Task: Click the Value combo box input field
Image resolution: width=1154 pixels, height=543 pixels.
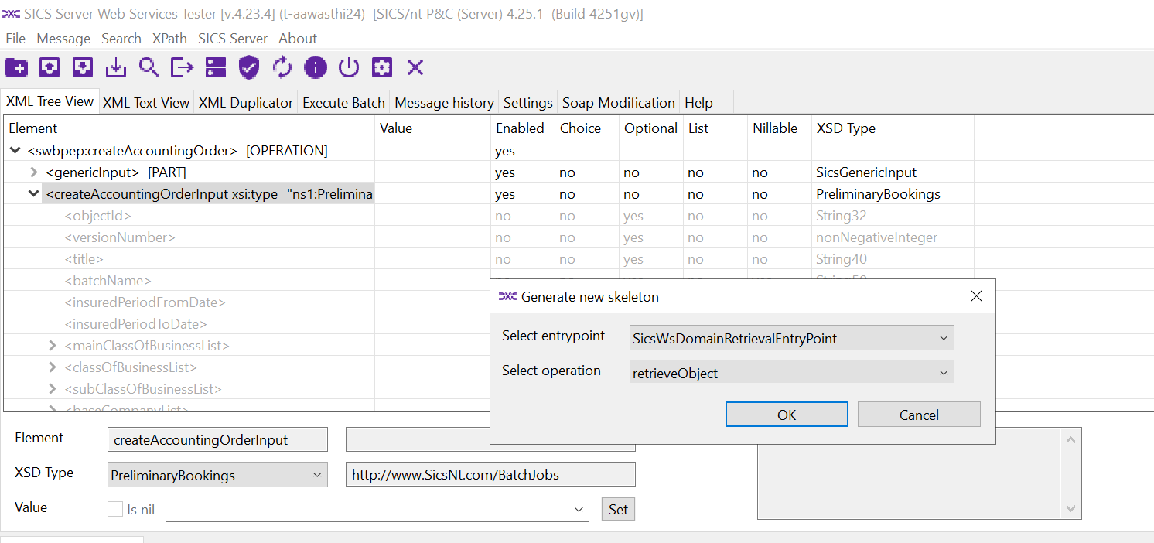Action: [369, 509]
